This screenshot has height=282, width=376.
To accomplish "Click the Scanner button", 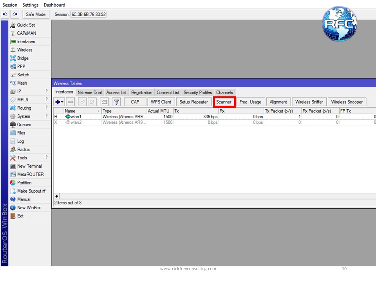I will (224, 102).
